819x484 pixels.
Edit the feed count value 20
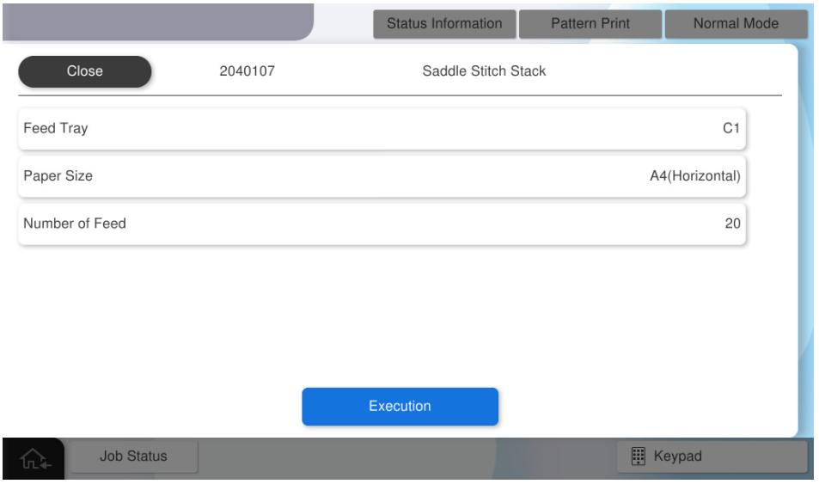[732, 224]
